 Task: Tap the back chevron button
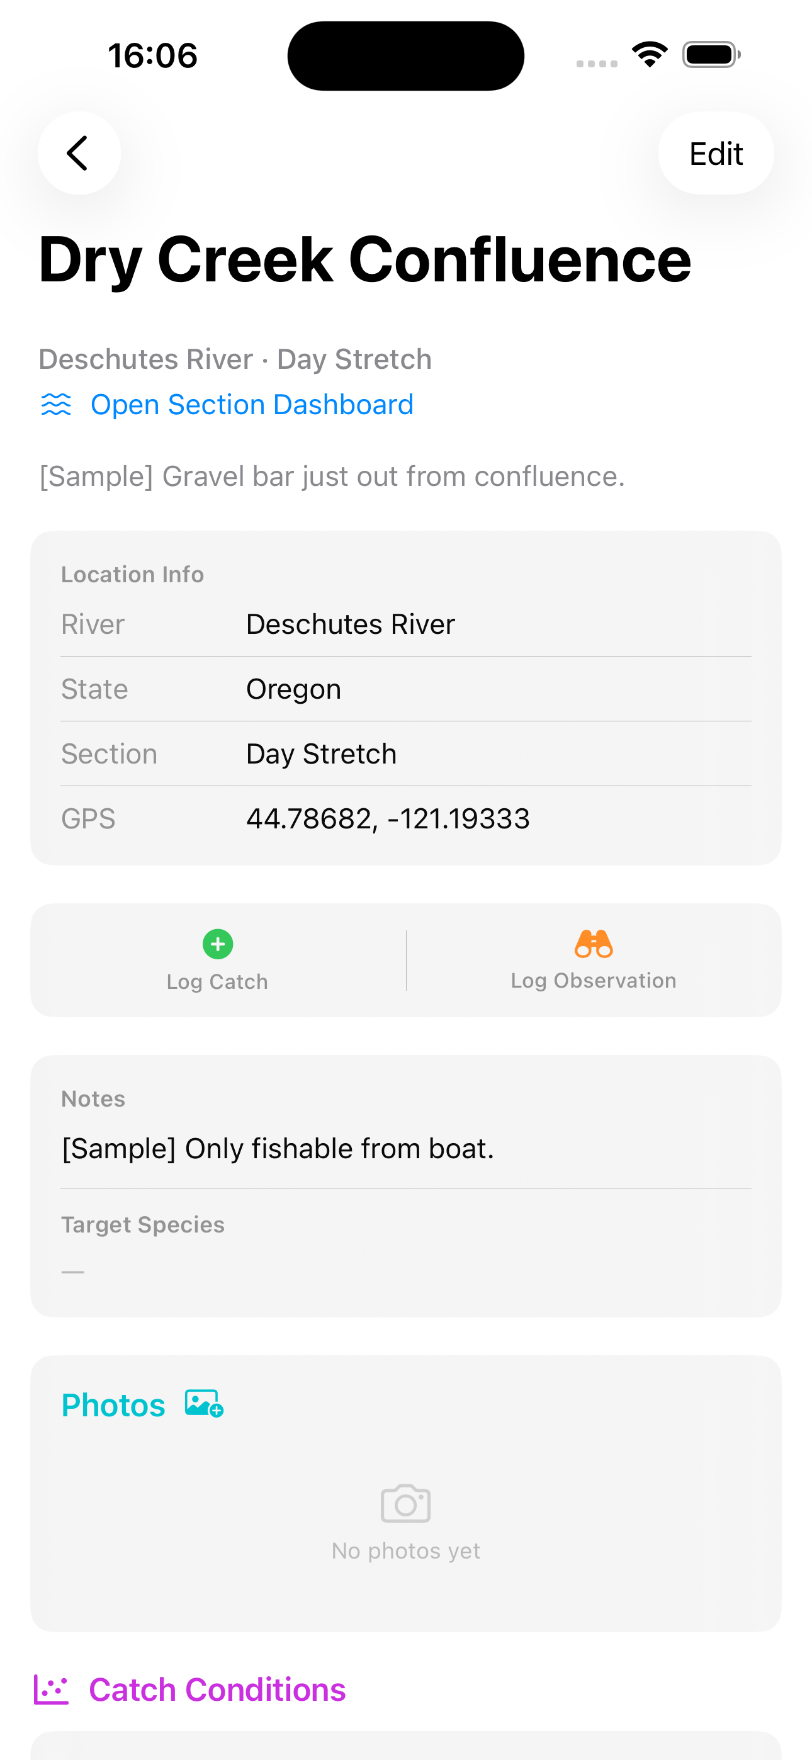(79, 153)
